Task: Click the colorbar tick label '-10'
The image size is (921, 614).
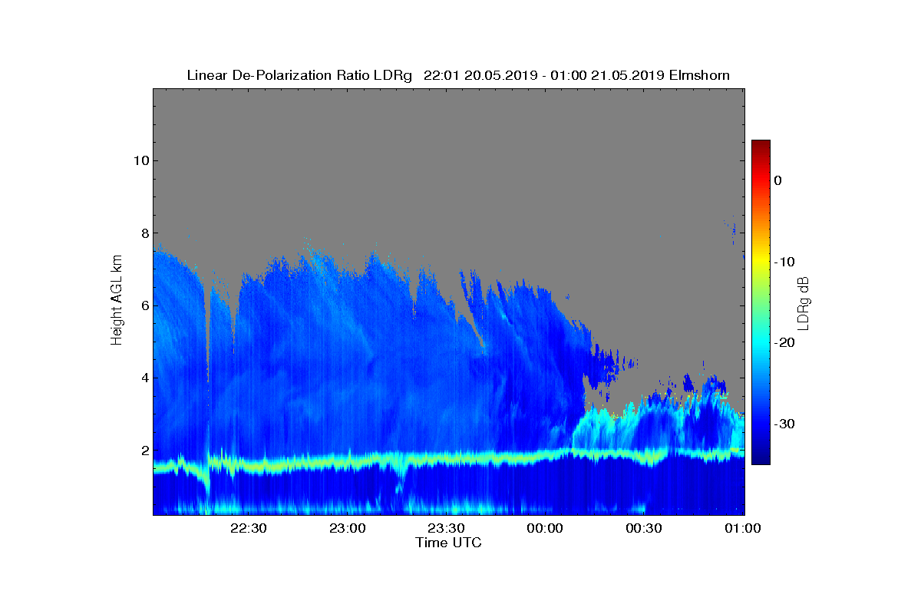Action: (784, 262)
